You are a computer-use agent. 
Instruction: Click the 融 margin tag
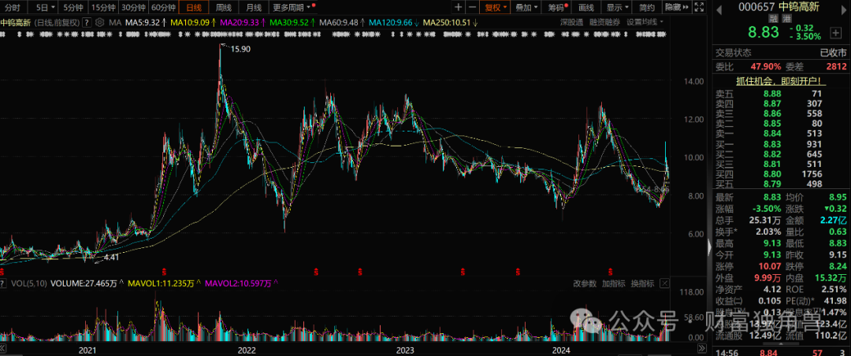[x=774, y=17]
